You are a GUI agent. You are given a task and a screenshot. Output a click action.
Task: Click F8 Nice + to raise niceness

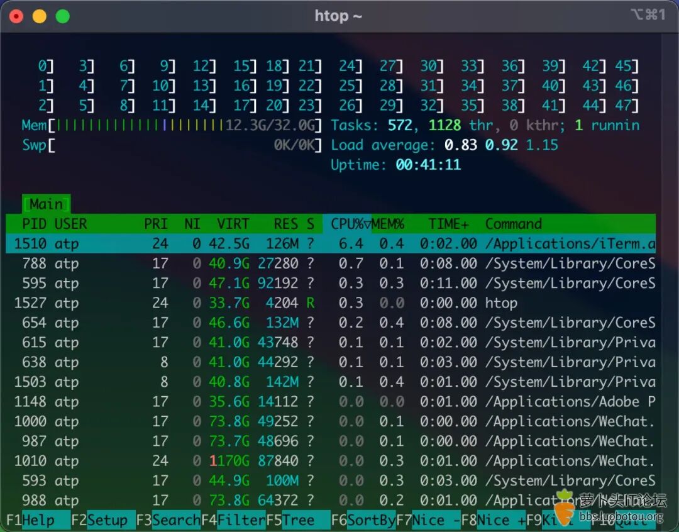click(x=494, y=520)
